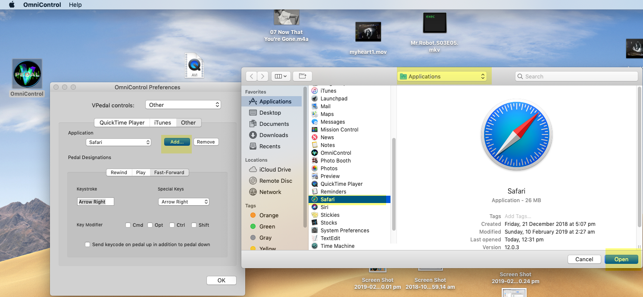Screen dimensions: 643x297
Task: Open the Special Keys dropdown
Action: click(x=184, y=201)
